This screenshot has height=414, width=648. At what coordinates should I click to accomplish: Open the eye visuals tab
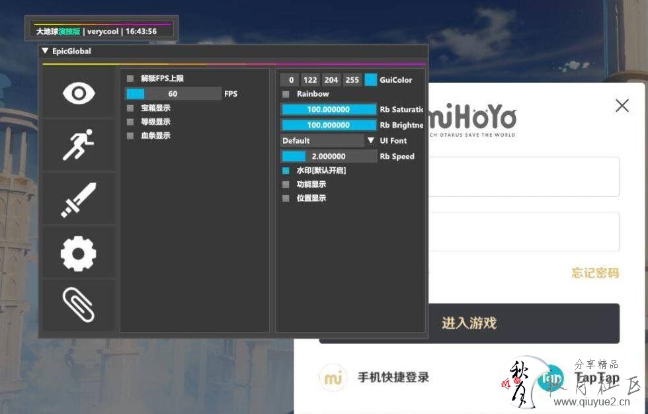79,93
